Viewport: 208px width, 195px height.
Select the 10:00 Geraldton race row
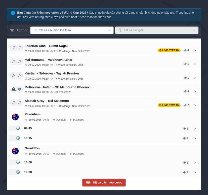pyautogui.click(x=104, y=162)
